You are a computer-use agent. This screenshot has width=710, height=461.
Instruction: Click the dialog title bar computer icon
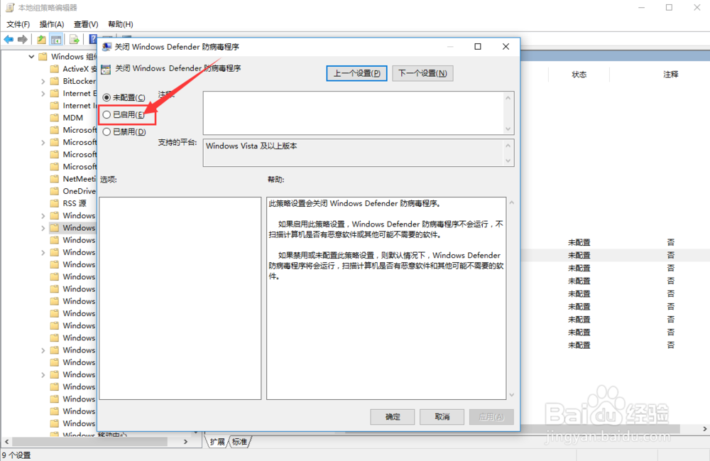[x=106, y=47]
